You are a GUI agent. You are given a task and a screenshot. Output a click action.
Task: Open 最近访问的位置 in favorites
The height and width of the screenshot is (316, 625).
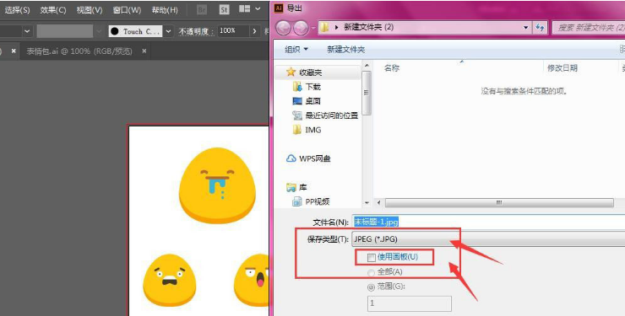click(x=332, y=115)
